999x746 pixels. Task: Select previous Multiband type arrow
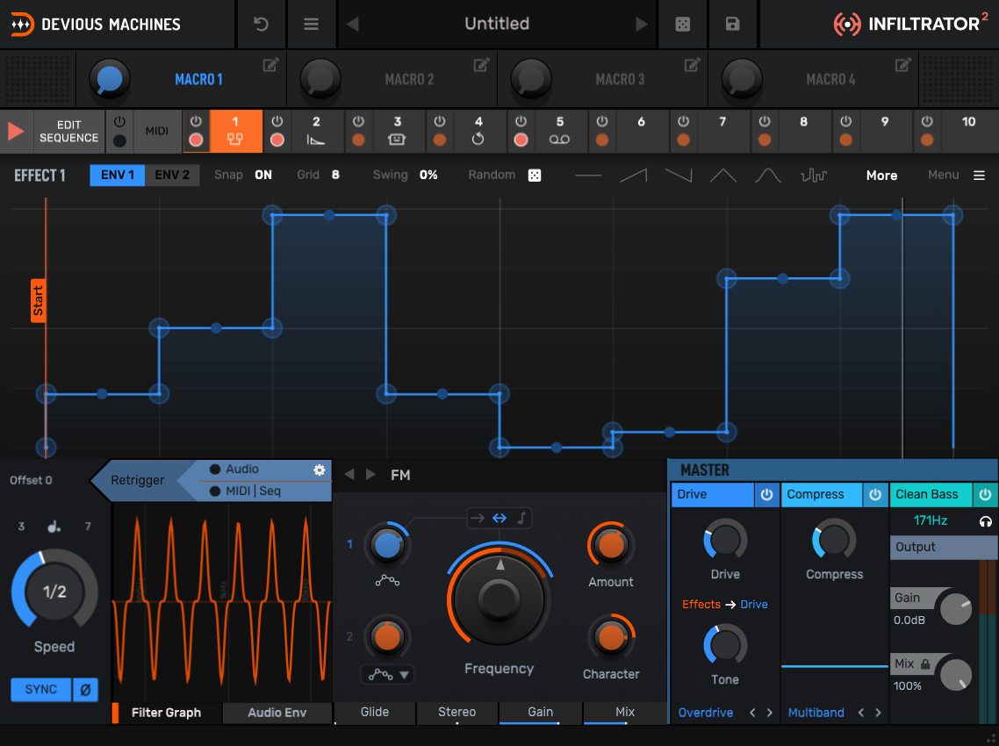tap(861, 713)
